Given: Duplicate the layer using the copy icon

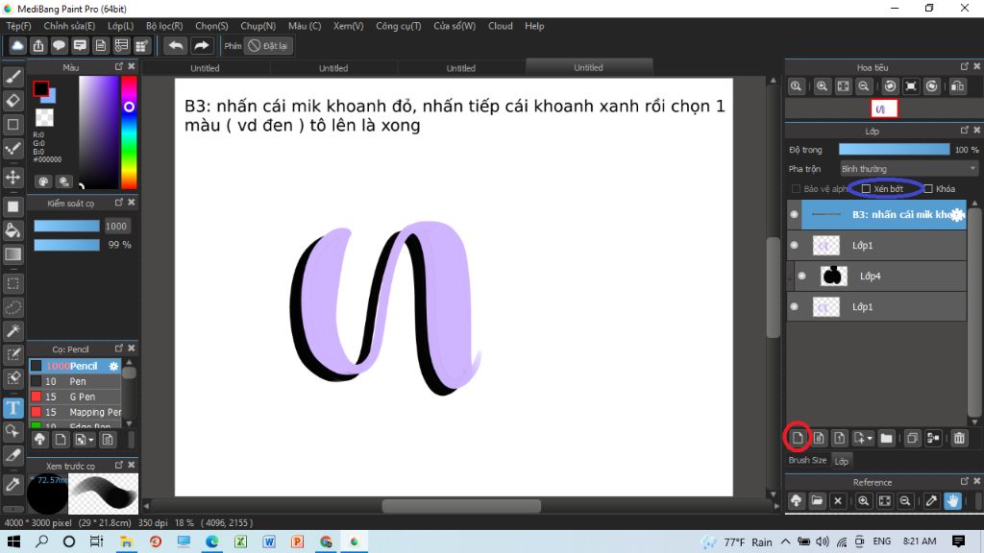Looking at the screenshot, I should tap(913, 438).
